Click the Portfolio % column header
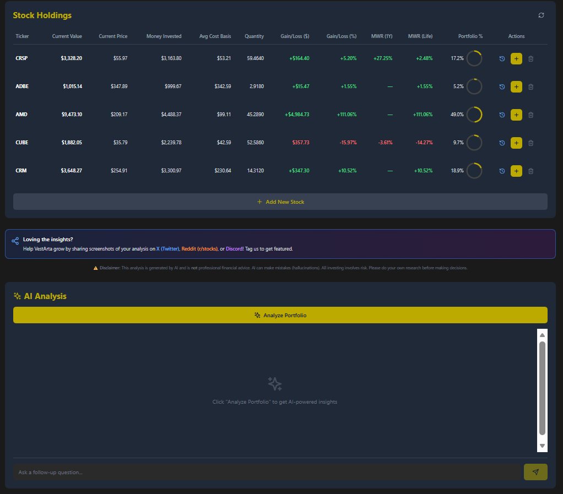The width and height of the screenshot is (563, 494). (x=470, y=36)
